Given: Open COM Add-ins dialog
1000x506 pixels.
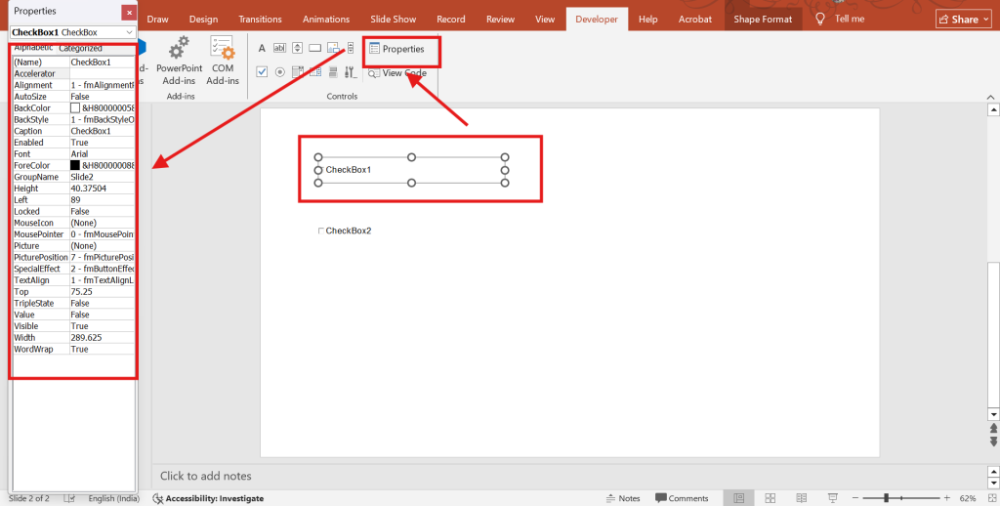Looking at the screenshot, I should 223,61.
